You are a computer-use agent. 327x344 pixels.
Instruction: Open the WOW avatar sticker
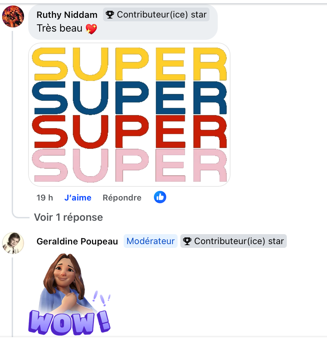(70, 295)
